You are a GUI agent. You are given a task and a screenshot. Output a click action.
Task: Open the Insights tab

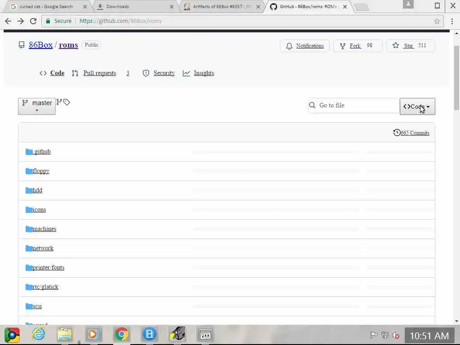coord(204,73)
